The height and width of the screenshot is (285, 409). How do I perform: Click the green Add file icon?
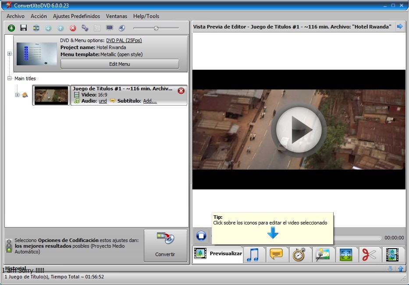point(11,28)
